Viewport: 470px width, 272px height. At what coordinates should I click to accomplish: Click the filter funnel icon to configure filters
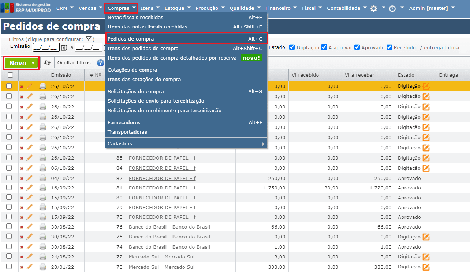[88, 39]
